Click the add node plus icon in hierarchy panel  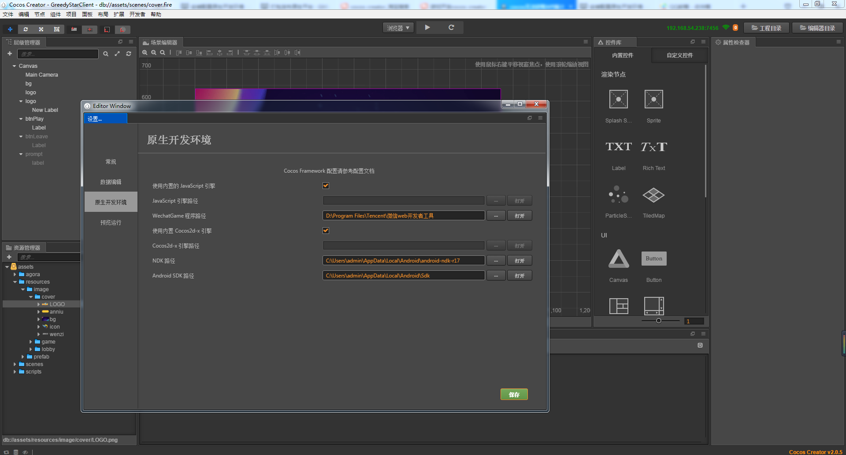coord(9,54)
